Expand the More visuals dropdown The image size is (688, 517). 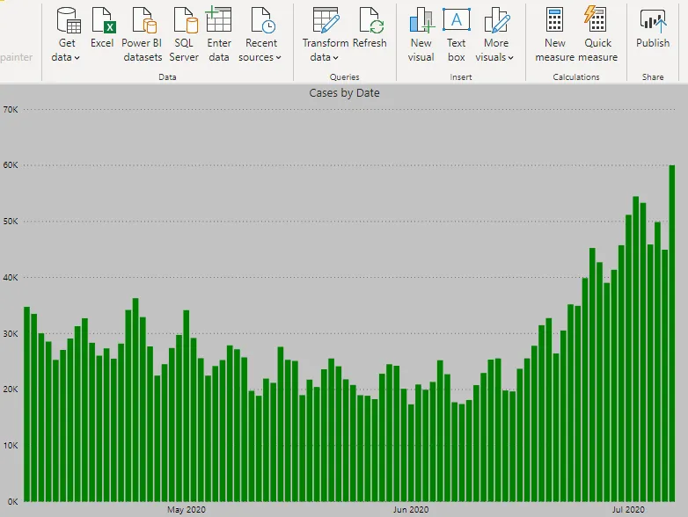click(511, 58)
